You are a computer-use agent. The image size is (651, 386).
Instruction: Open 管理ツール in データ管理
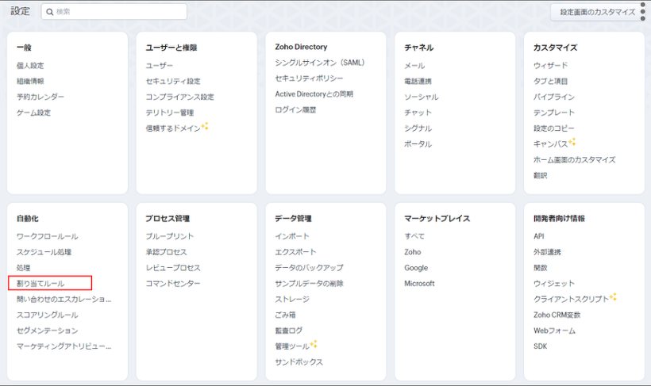[292, 346]
